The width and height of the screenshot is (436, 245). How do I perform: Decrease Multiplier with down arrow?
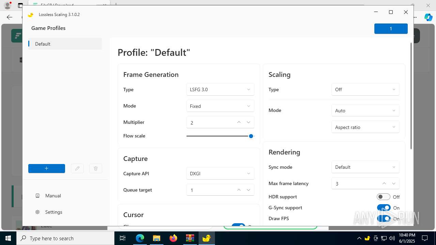[248, 122]
